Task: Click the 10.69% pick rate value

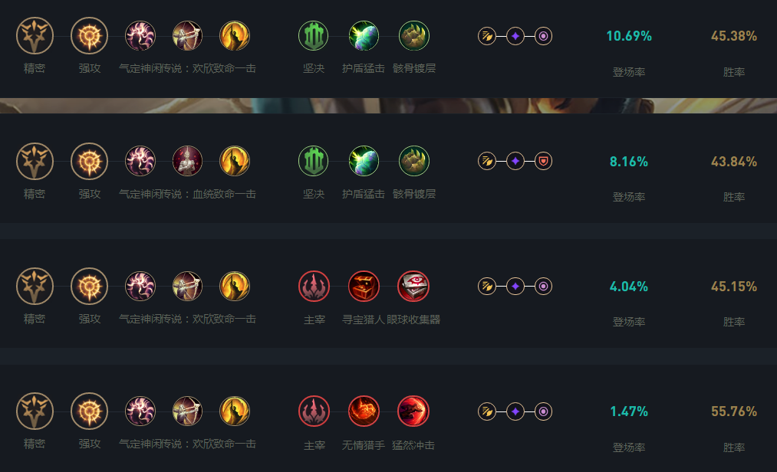Action: coord(629,36)
